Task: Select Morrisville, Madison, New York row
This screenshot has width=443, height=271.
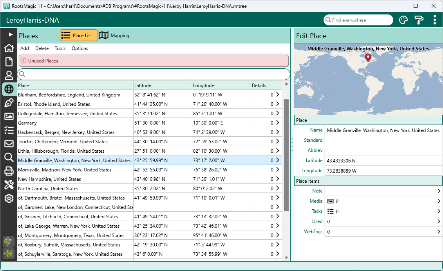Action: (x=150, y=169)
